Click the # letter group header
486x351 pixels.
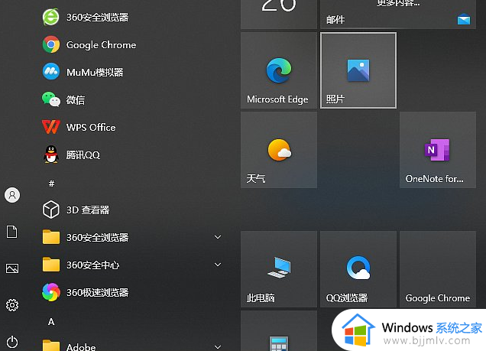point(51,184)
